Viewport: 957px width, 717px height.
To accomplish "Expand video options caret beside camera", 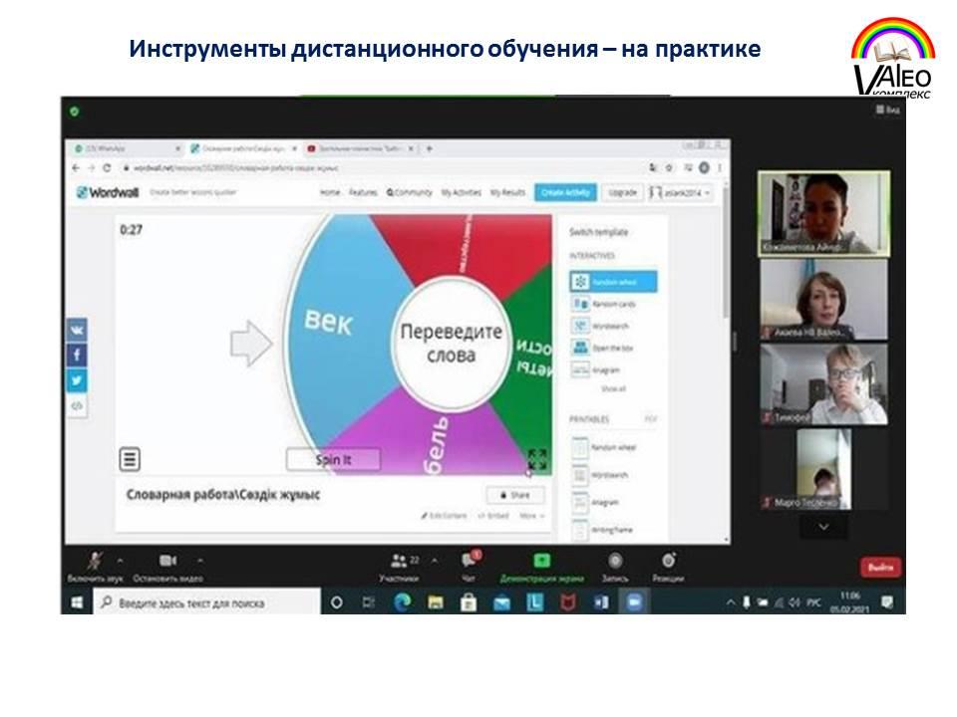I will (x=200, y=560).
